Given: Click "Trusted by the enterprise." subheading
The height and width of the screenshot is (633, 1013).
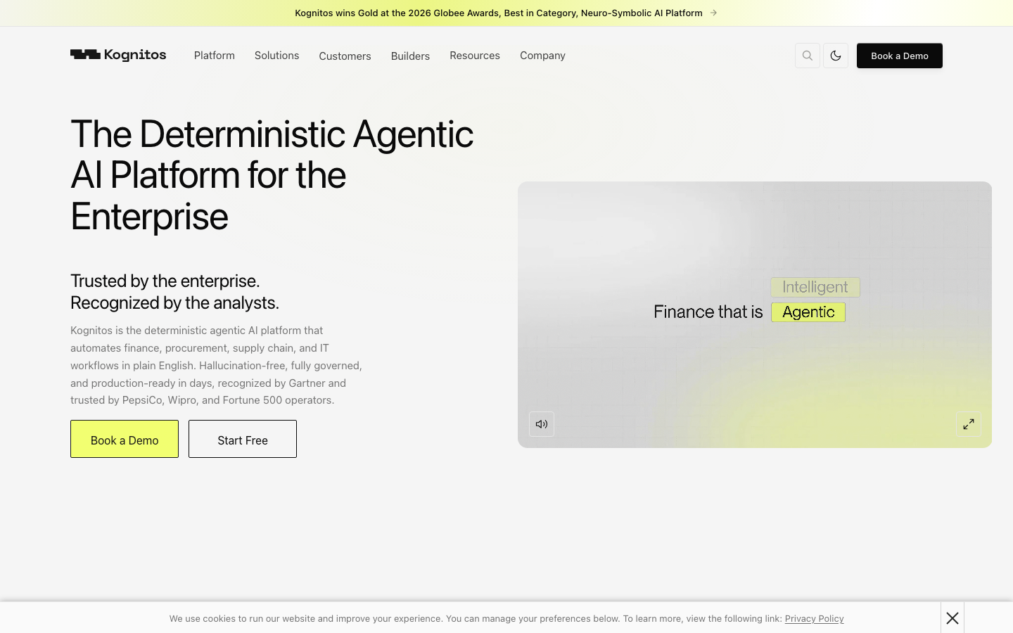Looking at the screenshot, I should 165,281.
